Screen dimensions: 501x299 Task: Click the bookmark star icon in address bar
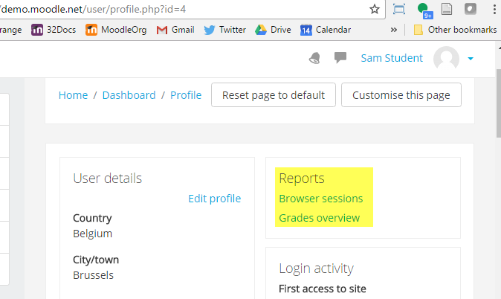[375, 9]
